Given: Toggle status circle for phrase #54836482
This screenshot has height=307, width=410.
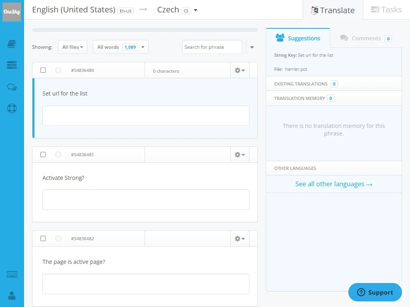Looking at the screenshot, I should pyautogui.click(x=58, y=239).
